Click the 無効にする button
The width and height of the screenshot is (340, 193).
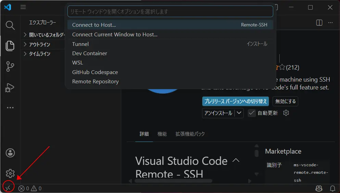tap(285, 101)
